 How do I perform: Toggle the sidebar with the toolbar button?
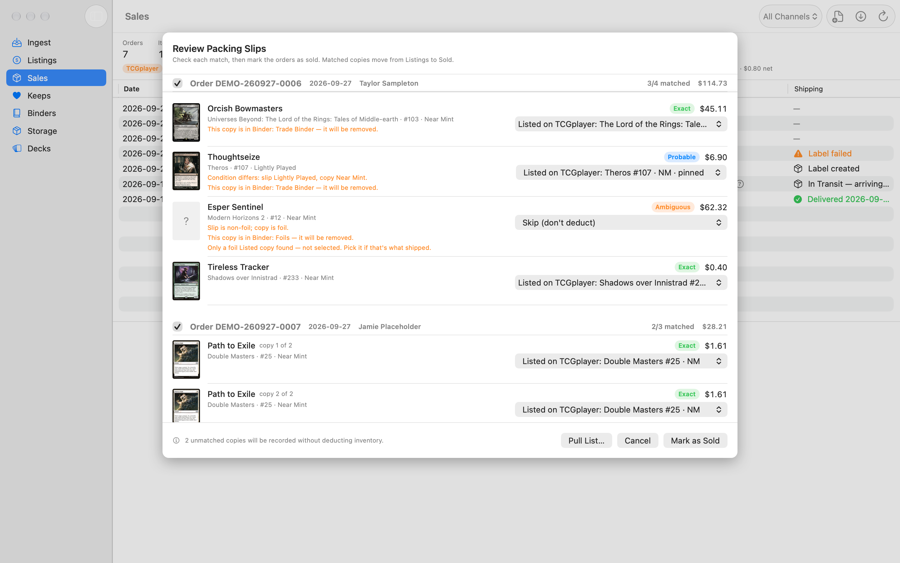coord(96,16)
